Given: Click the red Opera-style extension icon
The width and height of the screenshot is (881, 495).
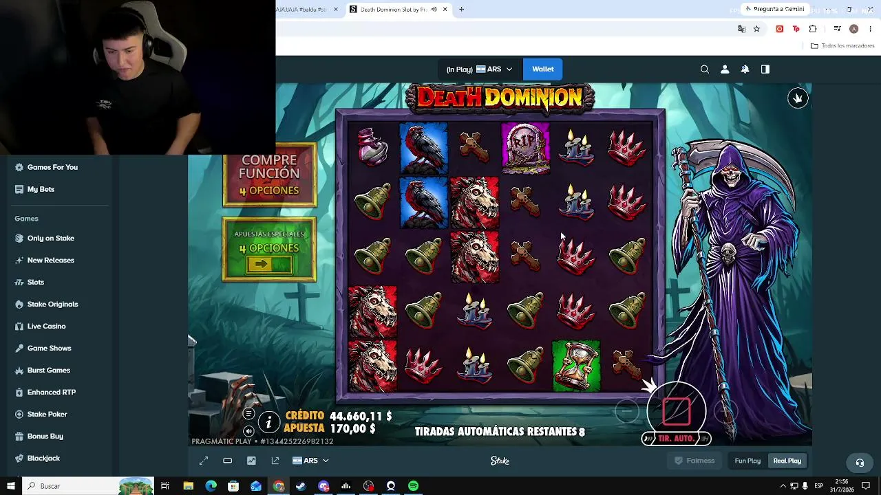Looking at the screenshot, I should (x=779, y=29).
